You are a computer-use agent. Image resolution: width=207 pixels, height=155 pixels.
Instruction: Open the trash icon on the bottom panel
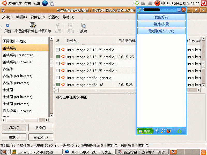(204, 152)
